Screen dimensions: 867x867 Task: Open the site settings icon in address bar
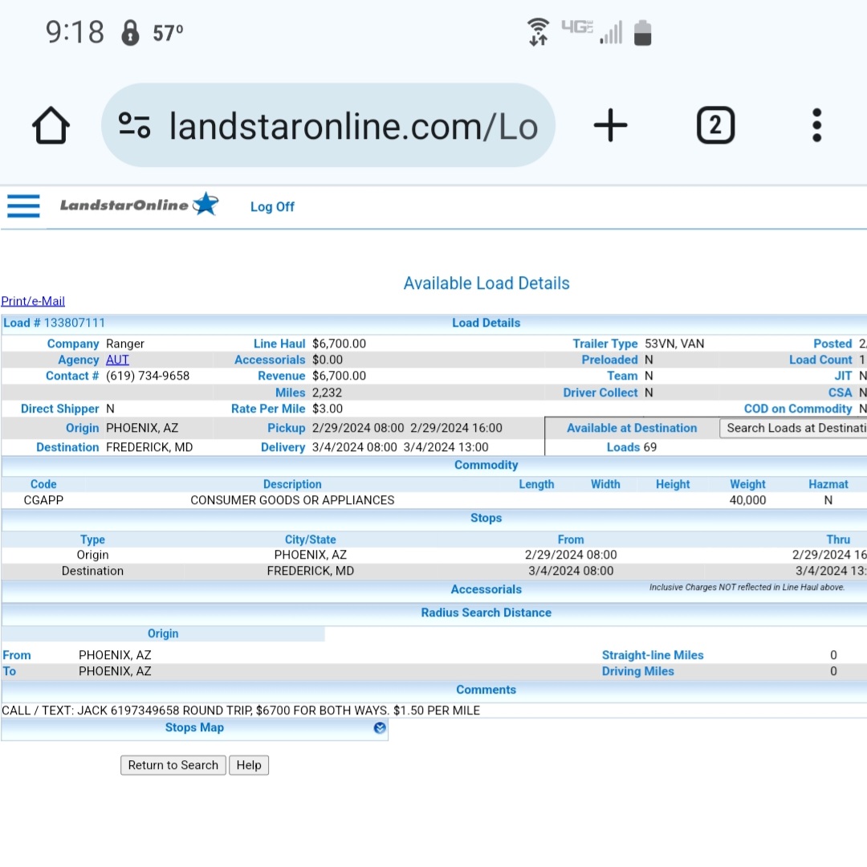coord(134,125)
